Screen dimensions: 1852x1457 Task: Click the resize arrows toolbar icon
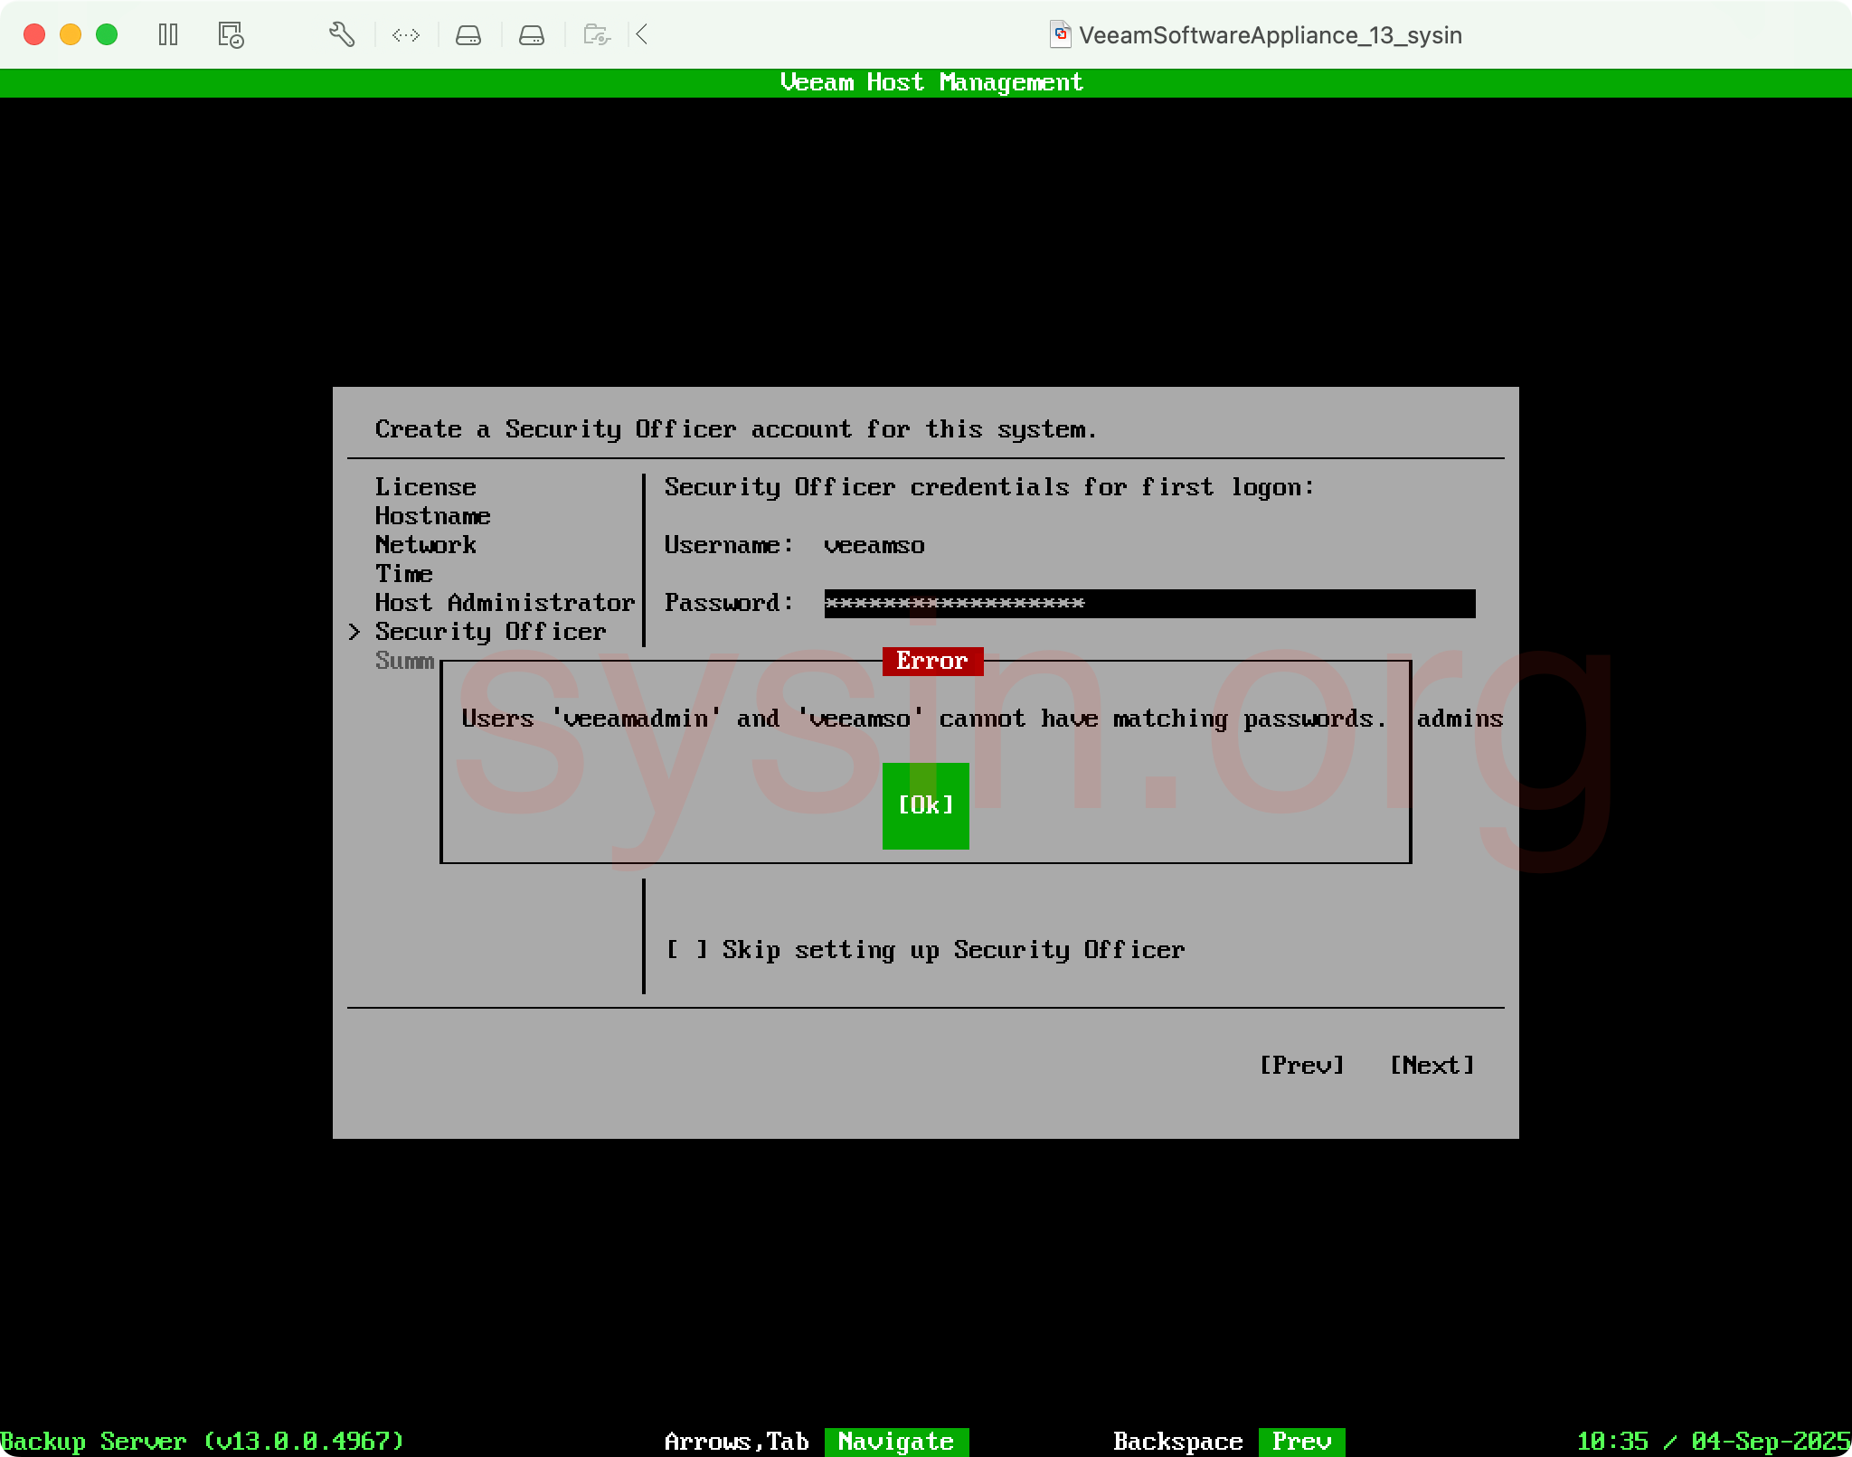click(406, 35)
